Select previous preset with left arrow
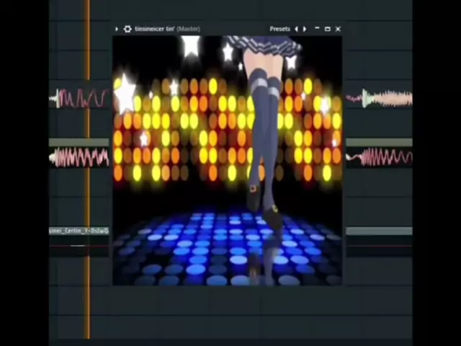This screenshot has height=346, width=461. [296, 29]
